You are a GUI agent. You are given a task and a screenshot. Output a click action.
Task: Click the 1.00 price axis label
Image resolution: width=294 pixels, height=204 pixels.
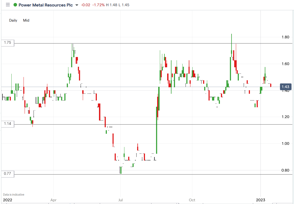(285, 144)
